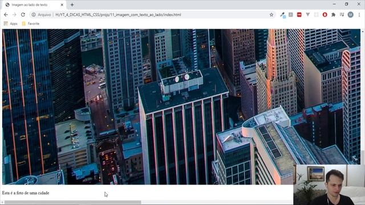365x205 pixels.
Task: Click the city skyline photo
Action: (x=181, y=106)
